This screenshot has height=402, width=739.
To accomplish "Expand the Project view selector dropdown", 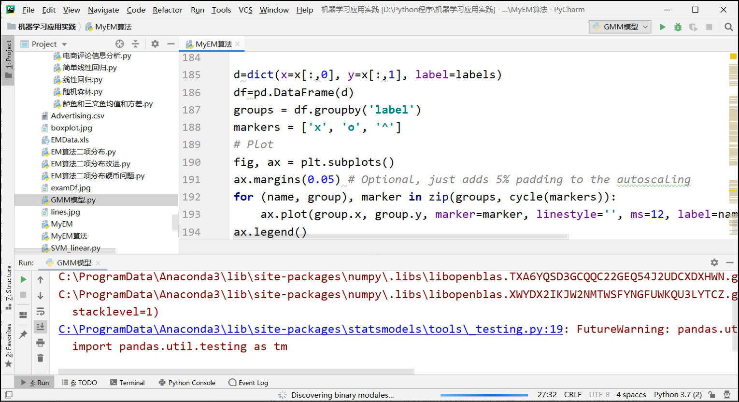I will coord(64,44).
